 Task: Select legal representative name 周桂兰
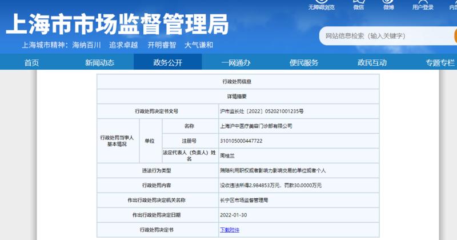(227, 156)
